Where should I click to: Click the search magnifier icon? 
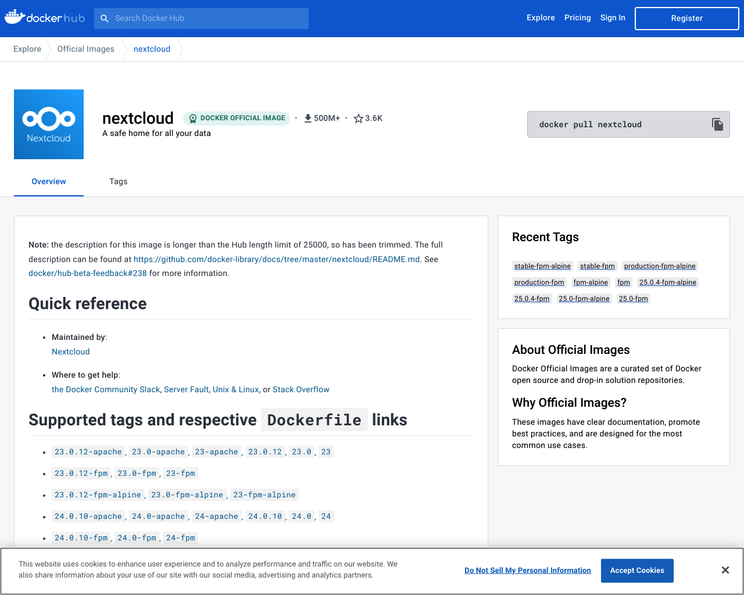click(x=105, y=19)
